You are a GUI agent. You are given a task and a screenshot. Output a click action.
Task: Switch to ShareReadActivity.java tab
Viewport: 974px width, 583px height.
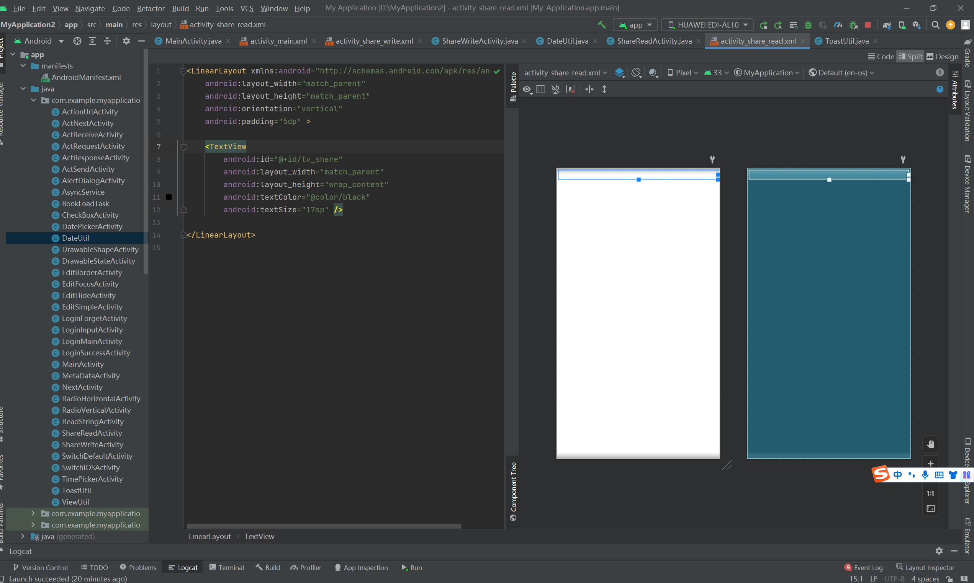(653, 41)
